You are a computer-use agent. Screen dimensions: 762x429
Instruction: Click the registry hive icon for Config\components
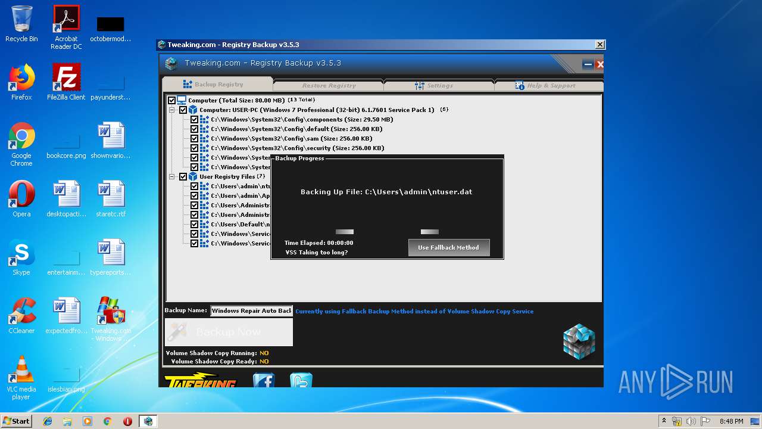tap(204, 119)
